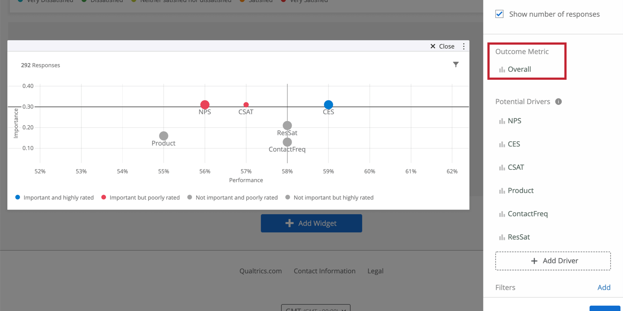Click Add next to Filters
623x311 pixels.
604,288
